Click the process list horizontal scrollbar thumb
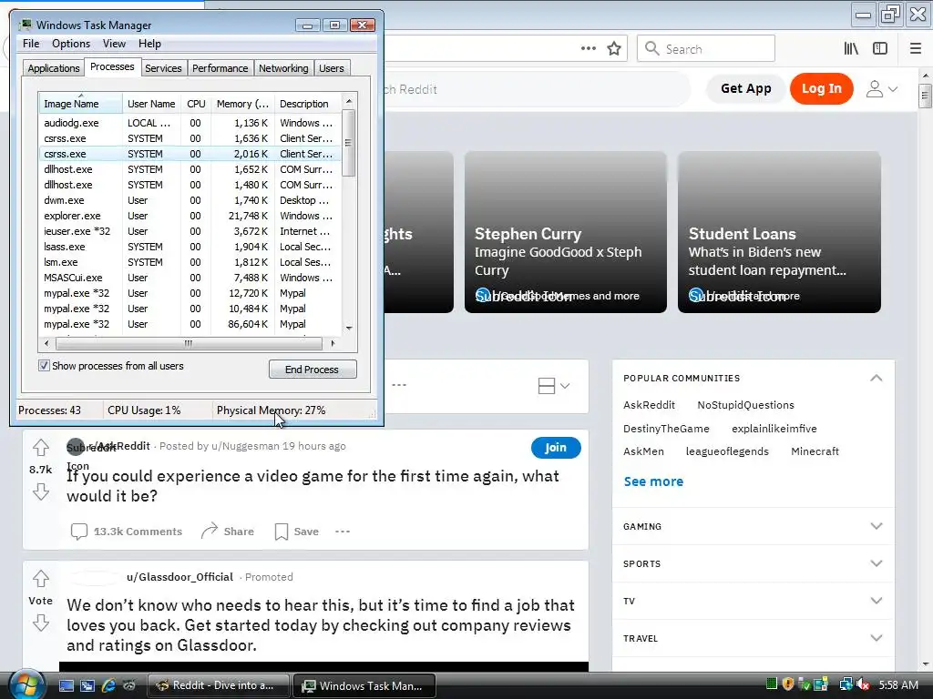This screenshot has height=699, width=933. pos(189,343)
